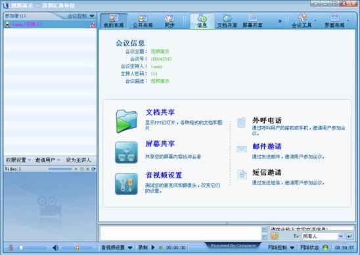This screenshot has width=360, height=255.
Task: Close the Video:1 panel
Action: [87, 169]
